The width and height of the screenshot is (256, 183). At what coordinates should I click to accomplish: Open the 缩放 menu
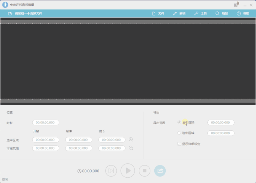coord(222,14)
